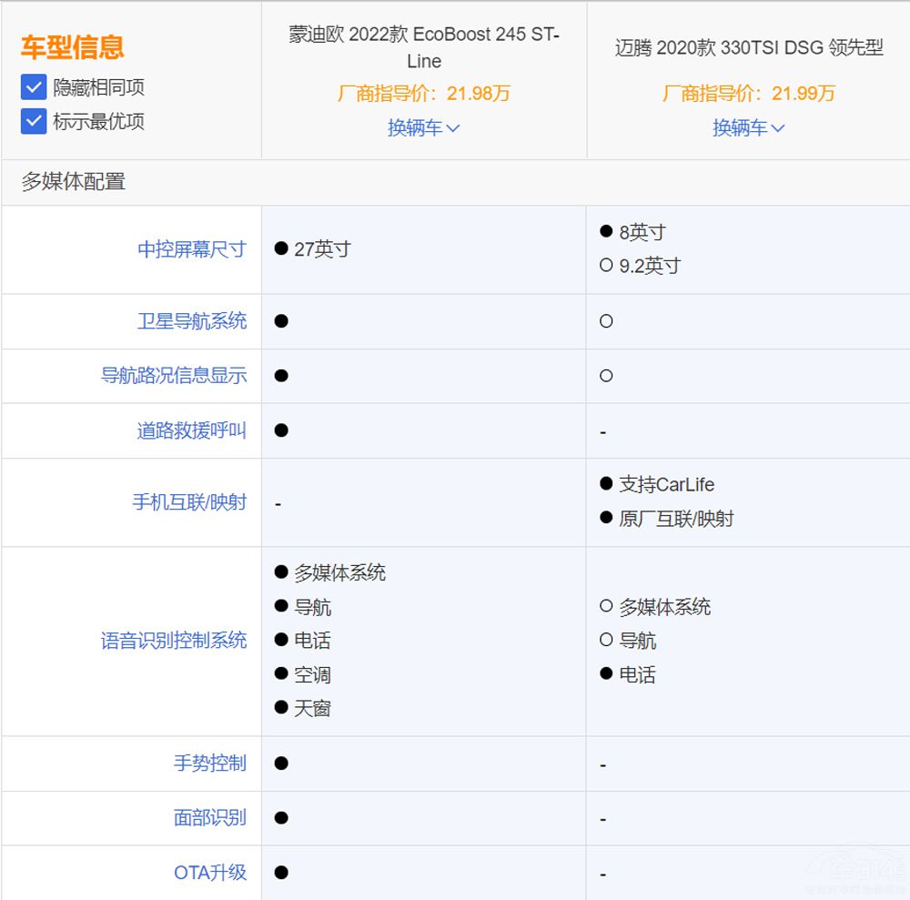The height and width of the screenshot is (900, 910).
Task: Open 换辆车 dropdown under 迈腾
Action: click(748, 128)
